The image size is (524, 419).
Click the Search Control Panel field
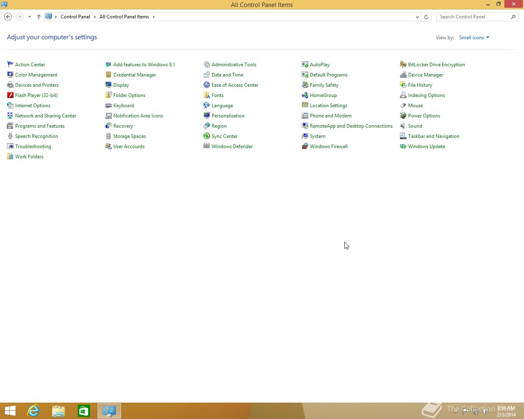(478, 17)
